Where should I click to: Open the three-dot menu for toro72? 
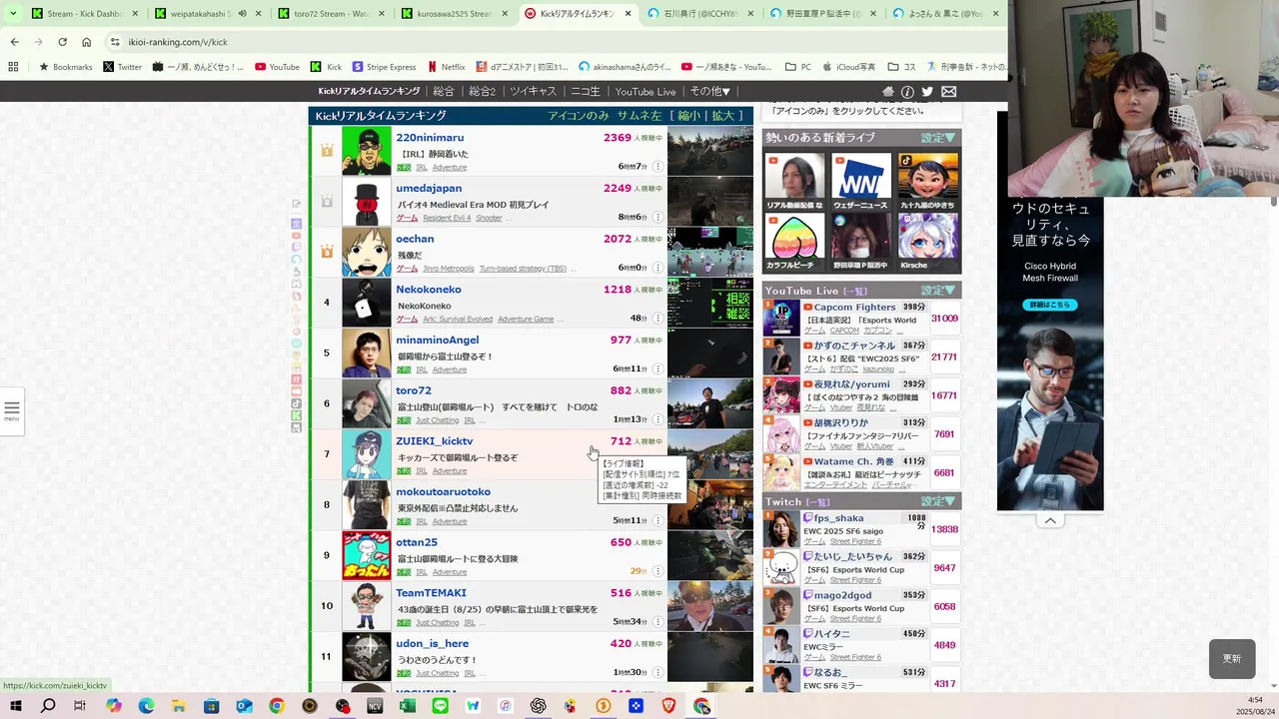pos(657,419)
